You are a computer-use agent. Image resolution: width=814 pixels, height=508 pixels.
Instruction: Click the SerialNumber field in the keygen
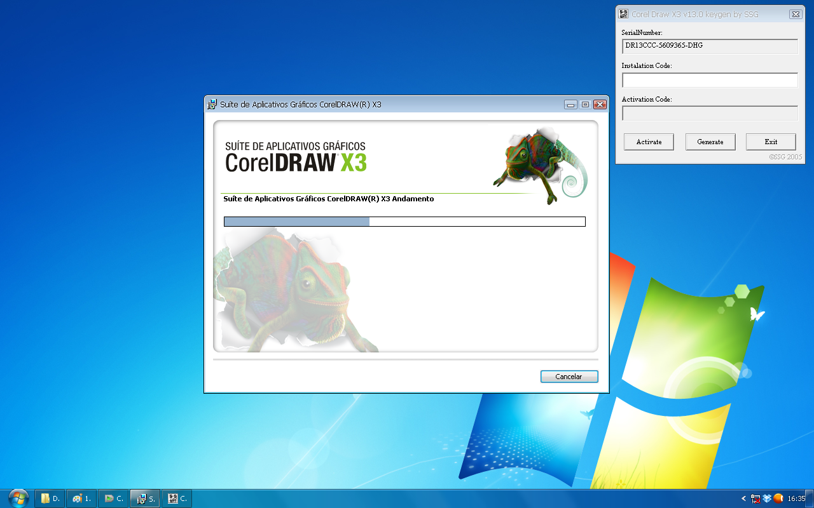[710, 46]
